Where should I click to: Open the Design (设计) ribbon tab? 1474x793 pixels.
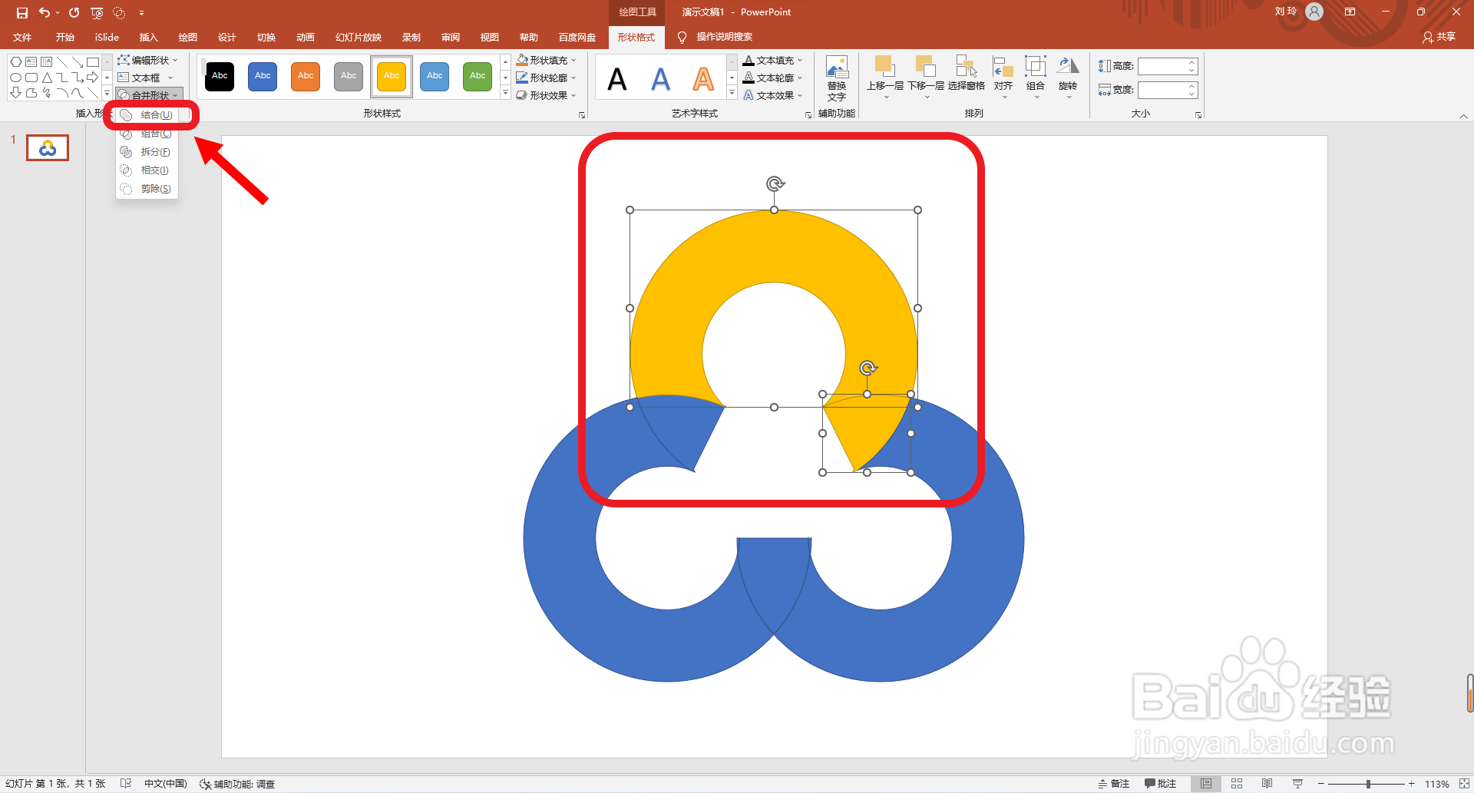(x=226, y=37)
